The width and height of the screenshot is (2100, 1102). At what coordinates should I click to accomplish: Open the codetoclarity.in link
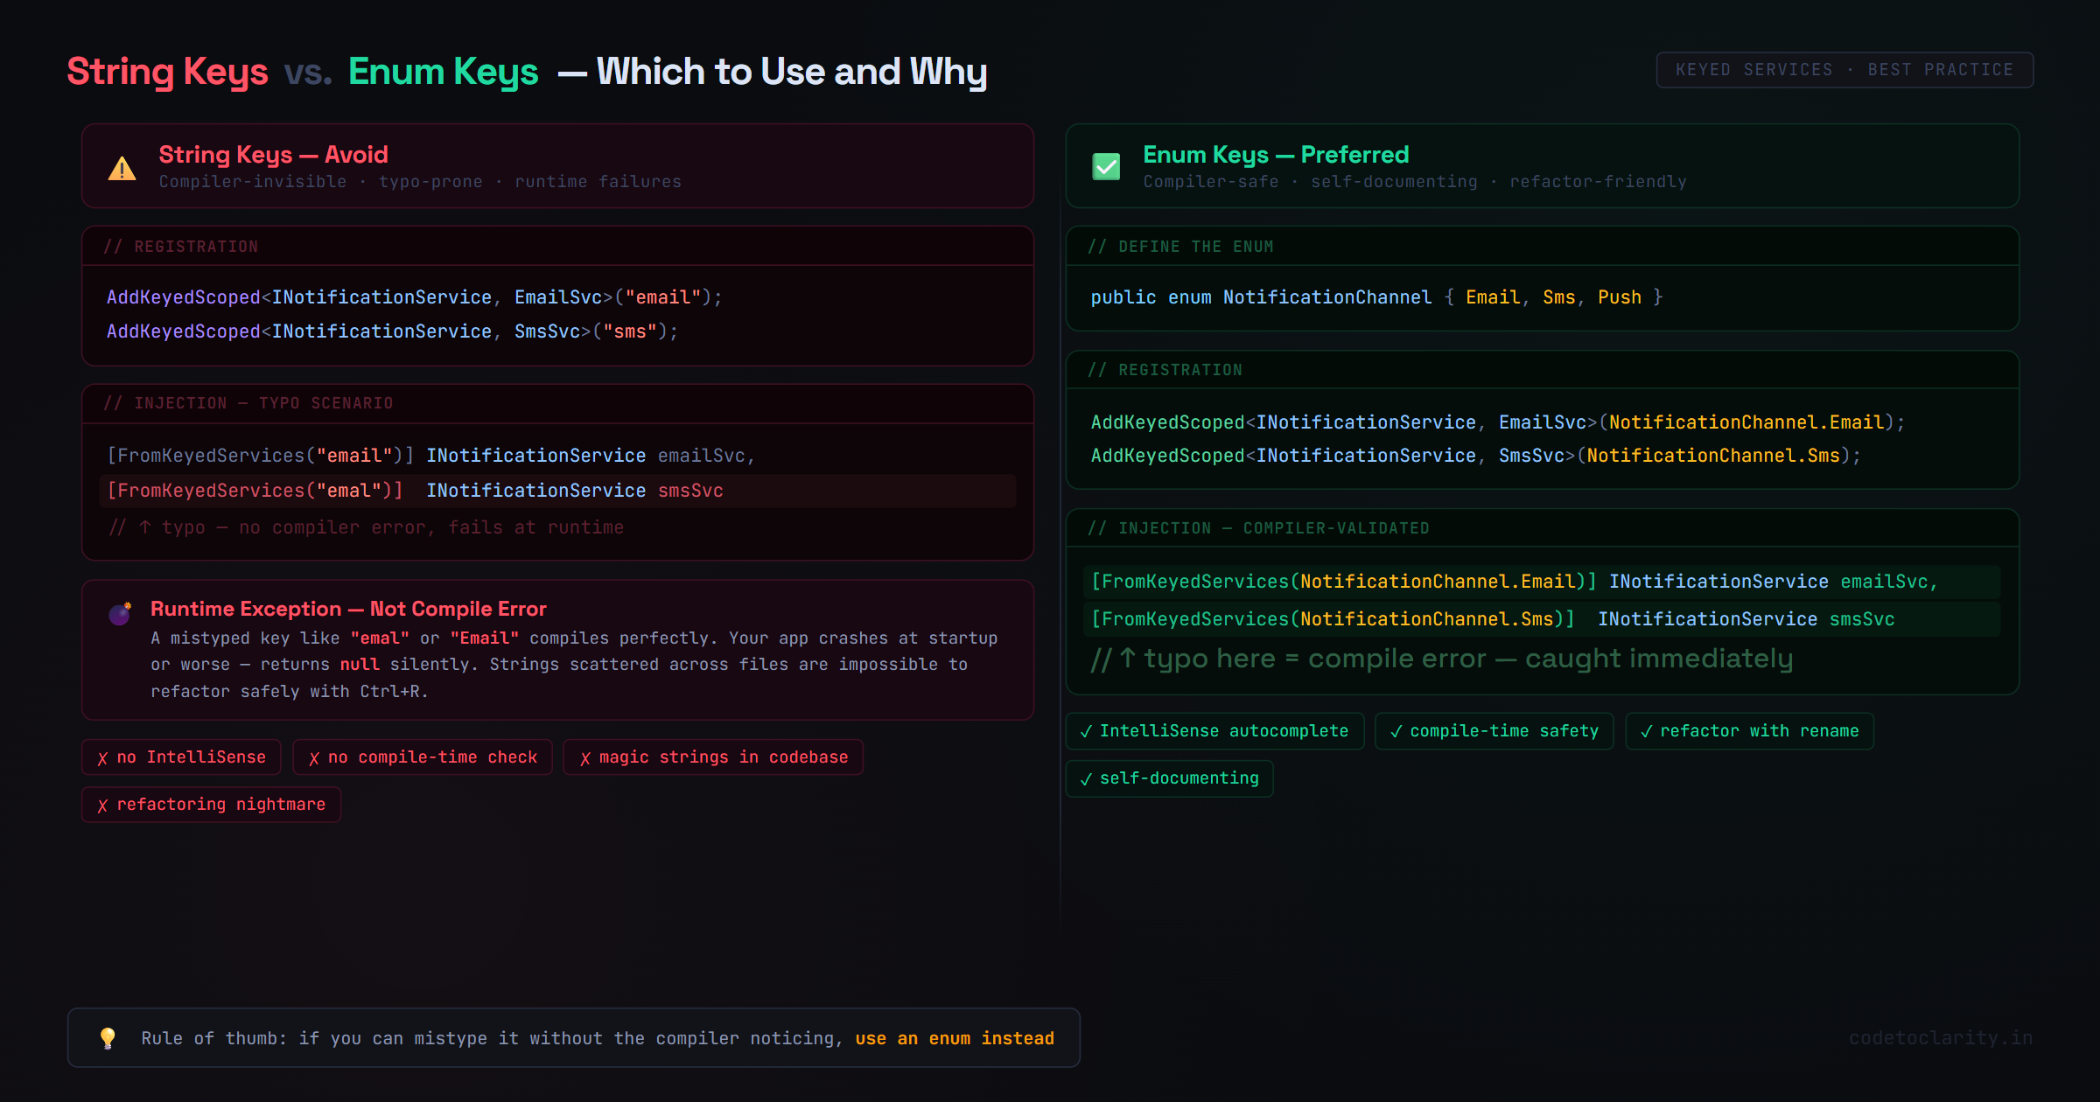[1941, 1037]
